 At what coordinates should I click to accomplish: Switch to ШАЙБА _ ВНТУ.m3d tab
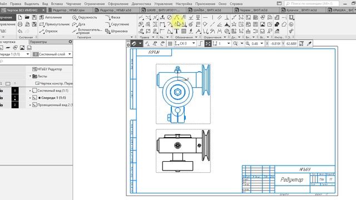coord(209,10)
